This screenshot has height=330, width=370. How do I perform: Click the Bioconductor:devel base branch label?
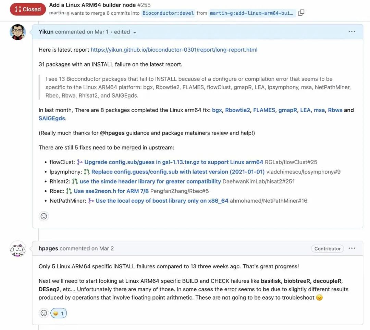[168, 13]
